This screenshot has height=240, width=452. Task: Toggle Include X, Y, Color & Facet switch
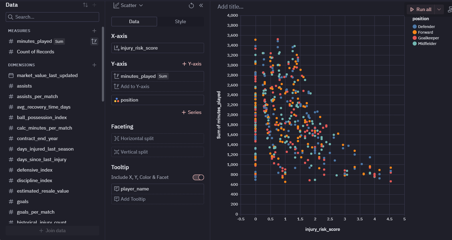pyautogui.click(x=198, y=177)
